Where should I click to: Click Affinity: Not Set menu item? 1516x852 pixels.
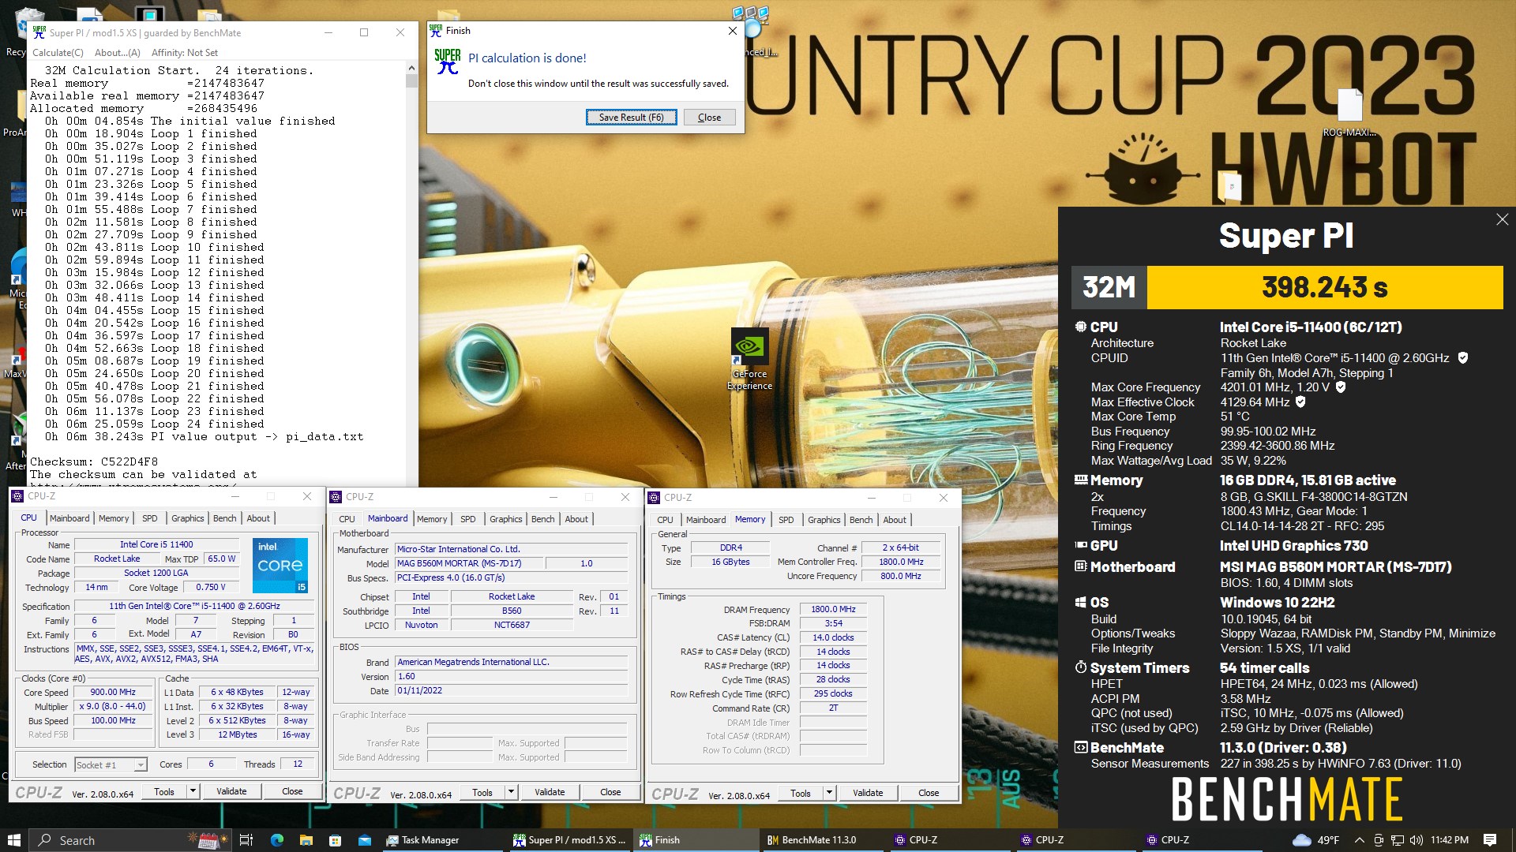pos(185,53)
